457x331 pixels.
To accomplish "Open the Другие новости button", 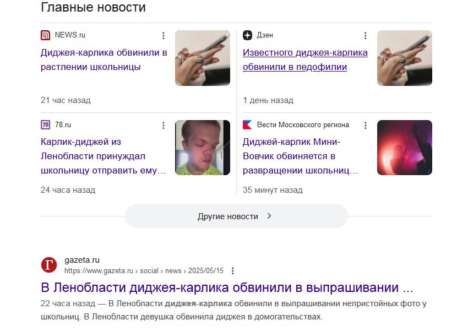I will point(236,216).
